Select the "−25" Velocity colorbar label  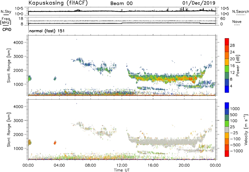tap(234, 133)
